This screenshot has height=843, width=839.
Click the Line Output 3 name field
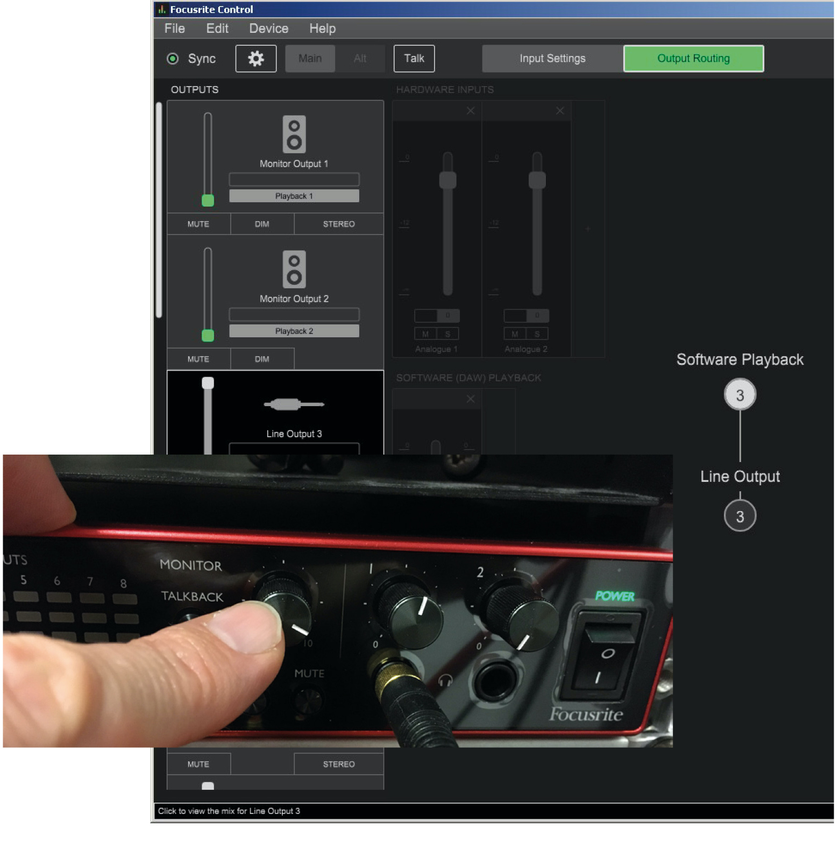pyautogui.click(x=294, y=449)
